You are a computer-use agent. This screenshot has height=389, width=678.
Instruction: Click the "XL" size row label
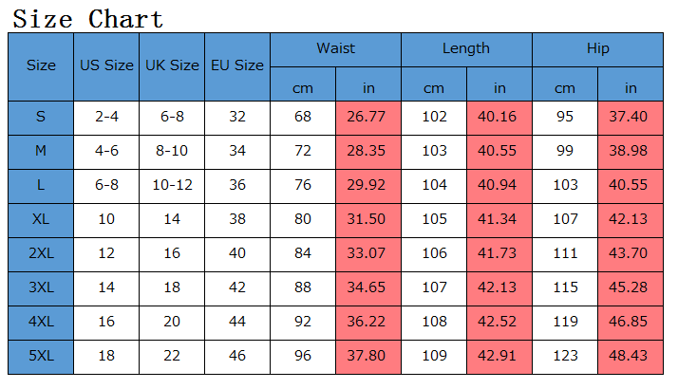point(41,219)
